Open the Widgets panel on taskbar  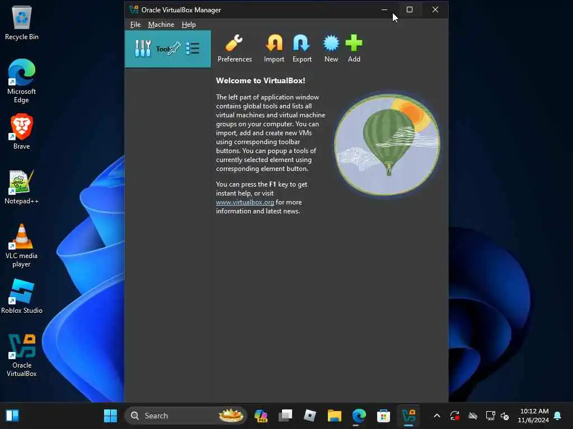pyautogui.click(x=12, y=416)
